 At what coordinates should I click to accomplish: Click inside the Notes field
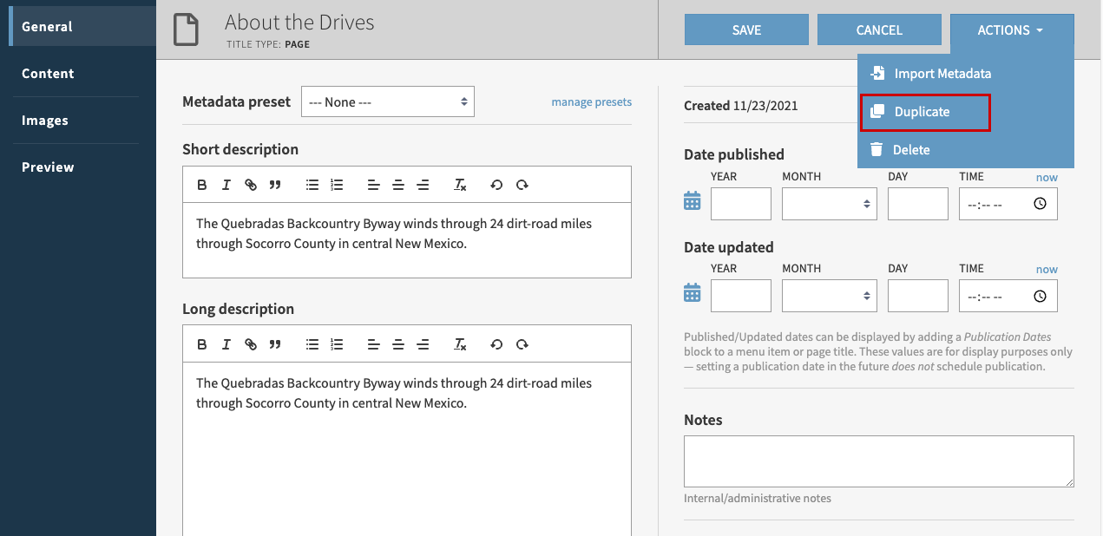click(x=879, y=461)
